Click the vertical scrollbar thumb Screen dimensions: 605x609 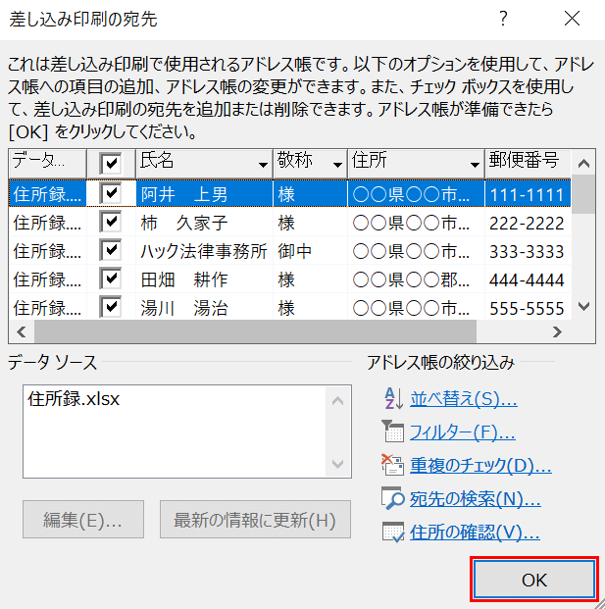pos(583,194)
